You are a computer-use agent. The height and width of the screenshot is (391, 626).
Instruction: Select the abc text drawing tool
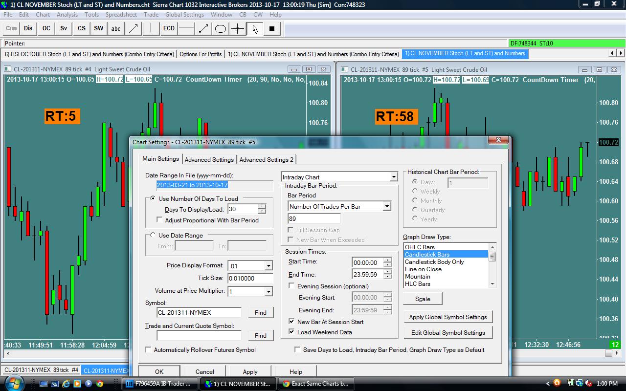click(116, 28)
